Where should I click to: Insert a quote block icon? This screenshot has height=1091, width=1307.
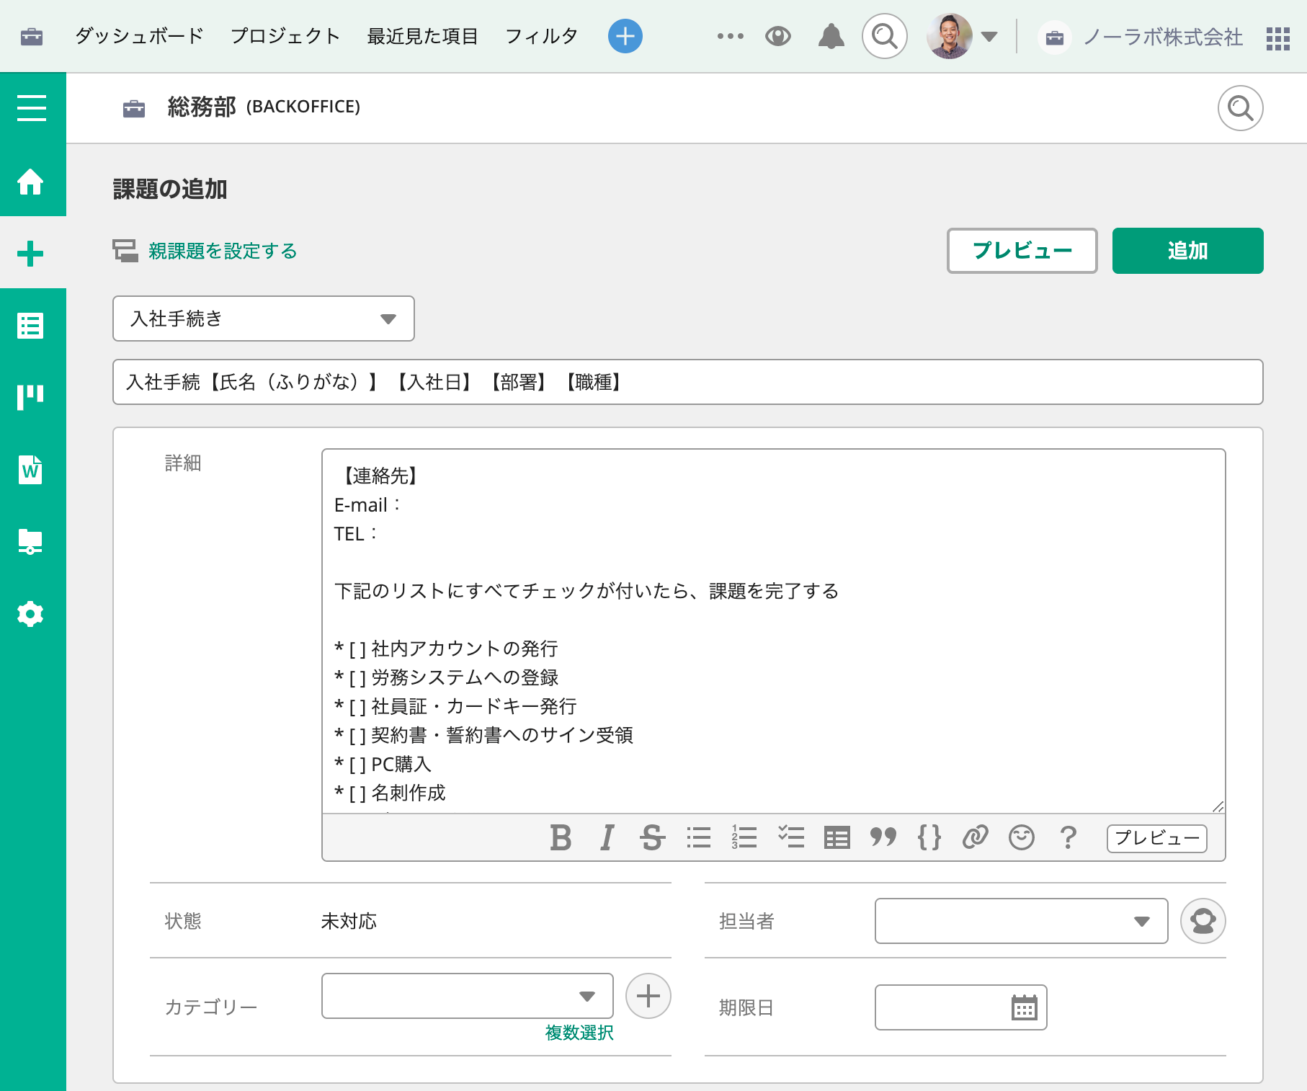(x=883, y=837)
